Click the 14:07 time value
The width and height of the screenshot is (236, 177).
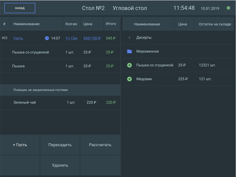point(55,38)
